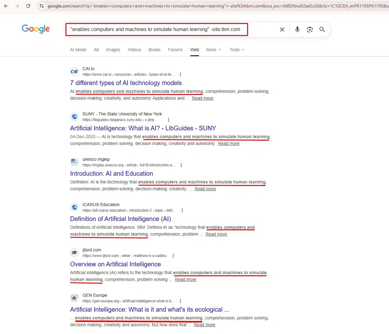The height and width of the screenshot is (334, 389).
Task: Open the Videos tab
Action: pos(134,50)
